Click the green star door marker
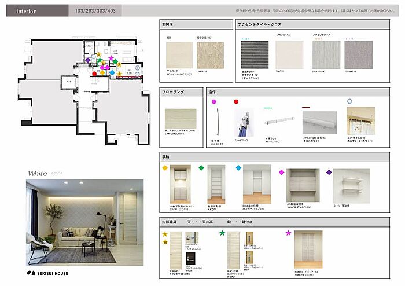405x286 pixels. pyautogui.click(x=222, y=233)
